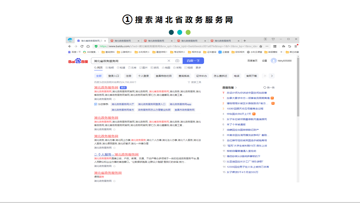Viewport: 360px width, 203px height.
Task: Focus the browser address bar URL
Action: pos(178,46)
